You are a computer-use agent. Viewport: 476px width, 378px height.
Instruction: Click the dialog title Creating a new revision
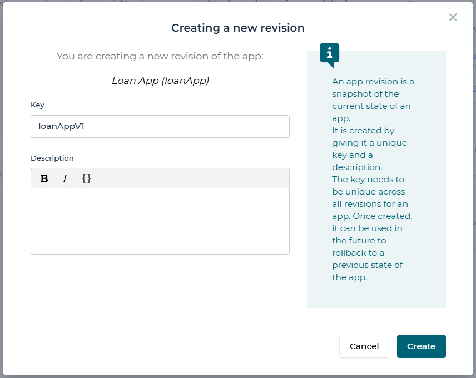pyautogui.click(x=237, y=28)
